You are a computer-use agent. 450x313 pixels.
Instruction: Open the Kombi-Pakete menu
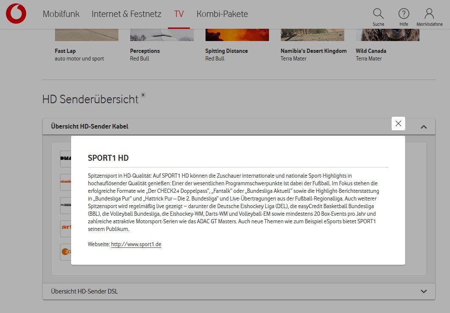tap(222, 14)
